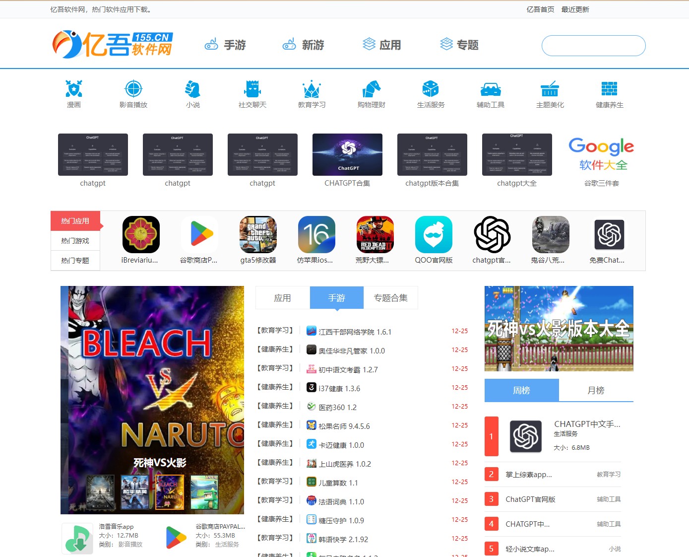This screenshot has width=689, height=557.
Task: Select the 漫画 category icon
Action: [x=74, y=90]
